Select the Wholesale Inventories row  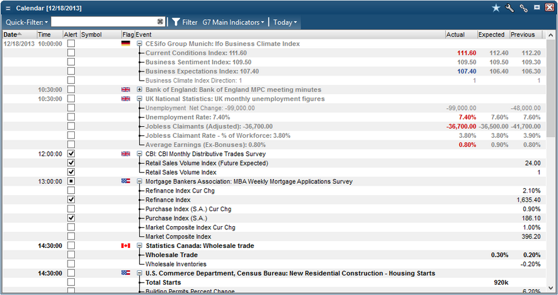pos(274,264)
